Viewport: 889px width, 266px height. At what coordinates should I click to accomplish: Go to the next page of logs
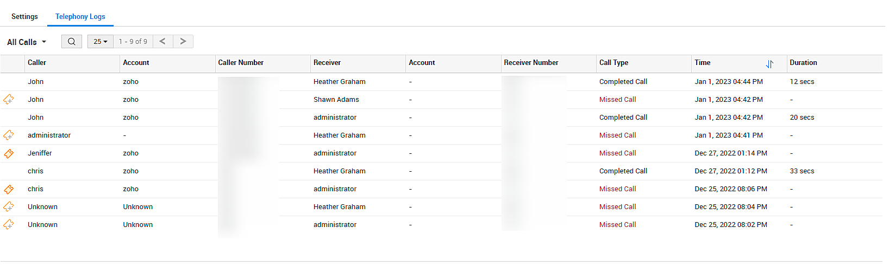coord(183,42)
